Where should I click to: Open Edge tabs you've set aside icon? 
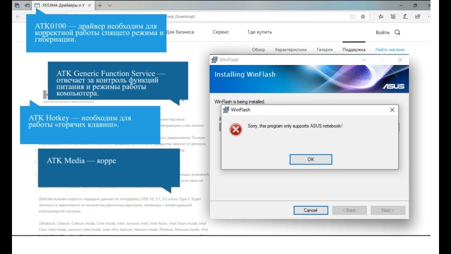(x=17, y=6)
